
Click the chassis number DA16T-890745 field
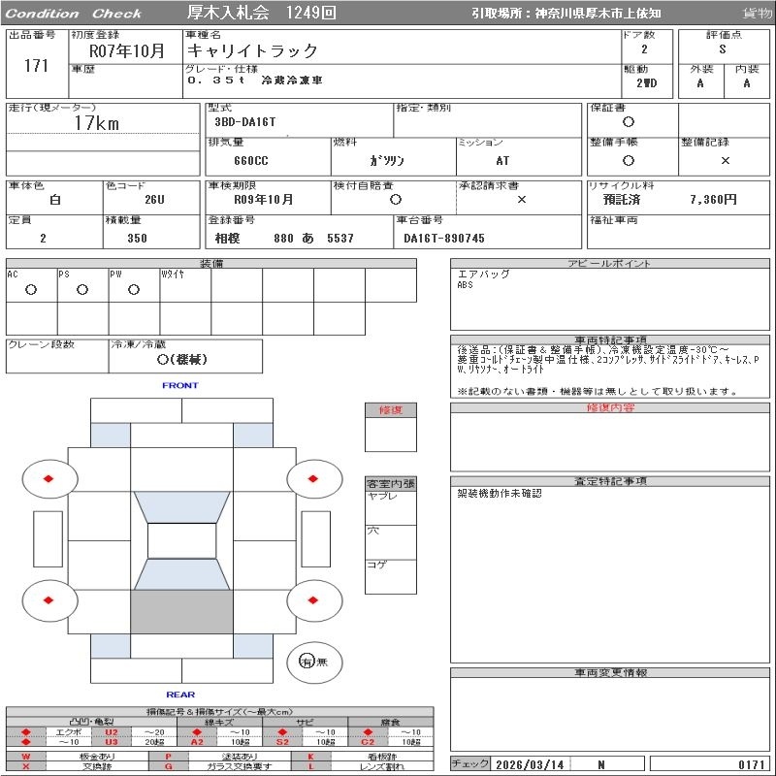tap(444, 239)
